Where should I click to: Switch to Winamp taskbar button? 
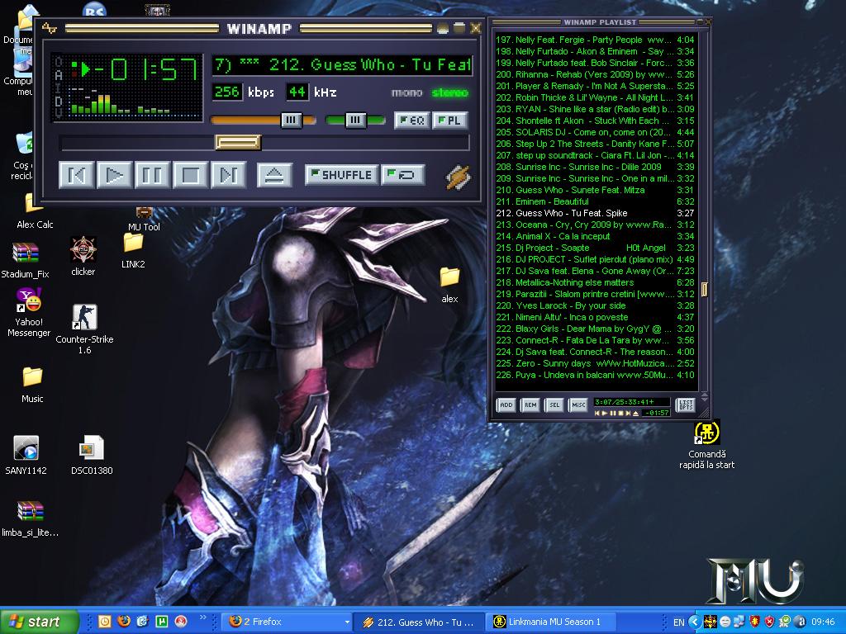coord(419,622)
